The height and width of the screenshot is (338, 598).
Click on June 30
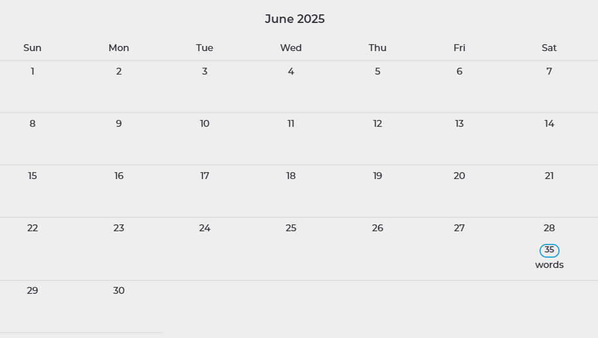(119, 291)
